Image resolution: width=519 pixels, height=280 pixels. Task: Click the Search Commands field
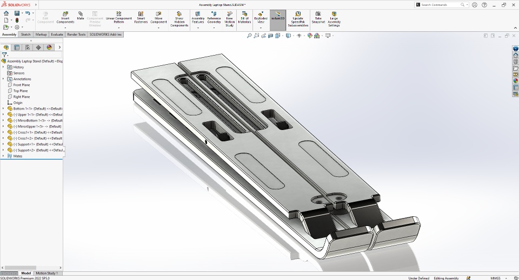point(440,5)
